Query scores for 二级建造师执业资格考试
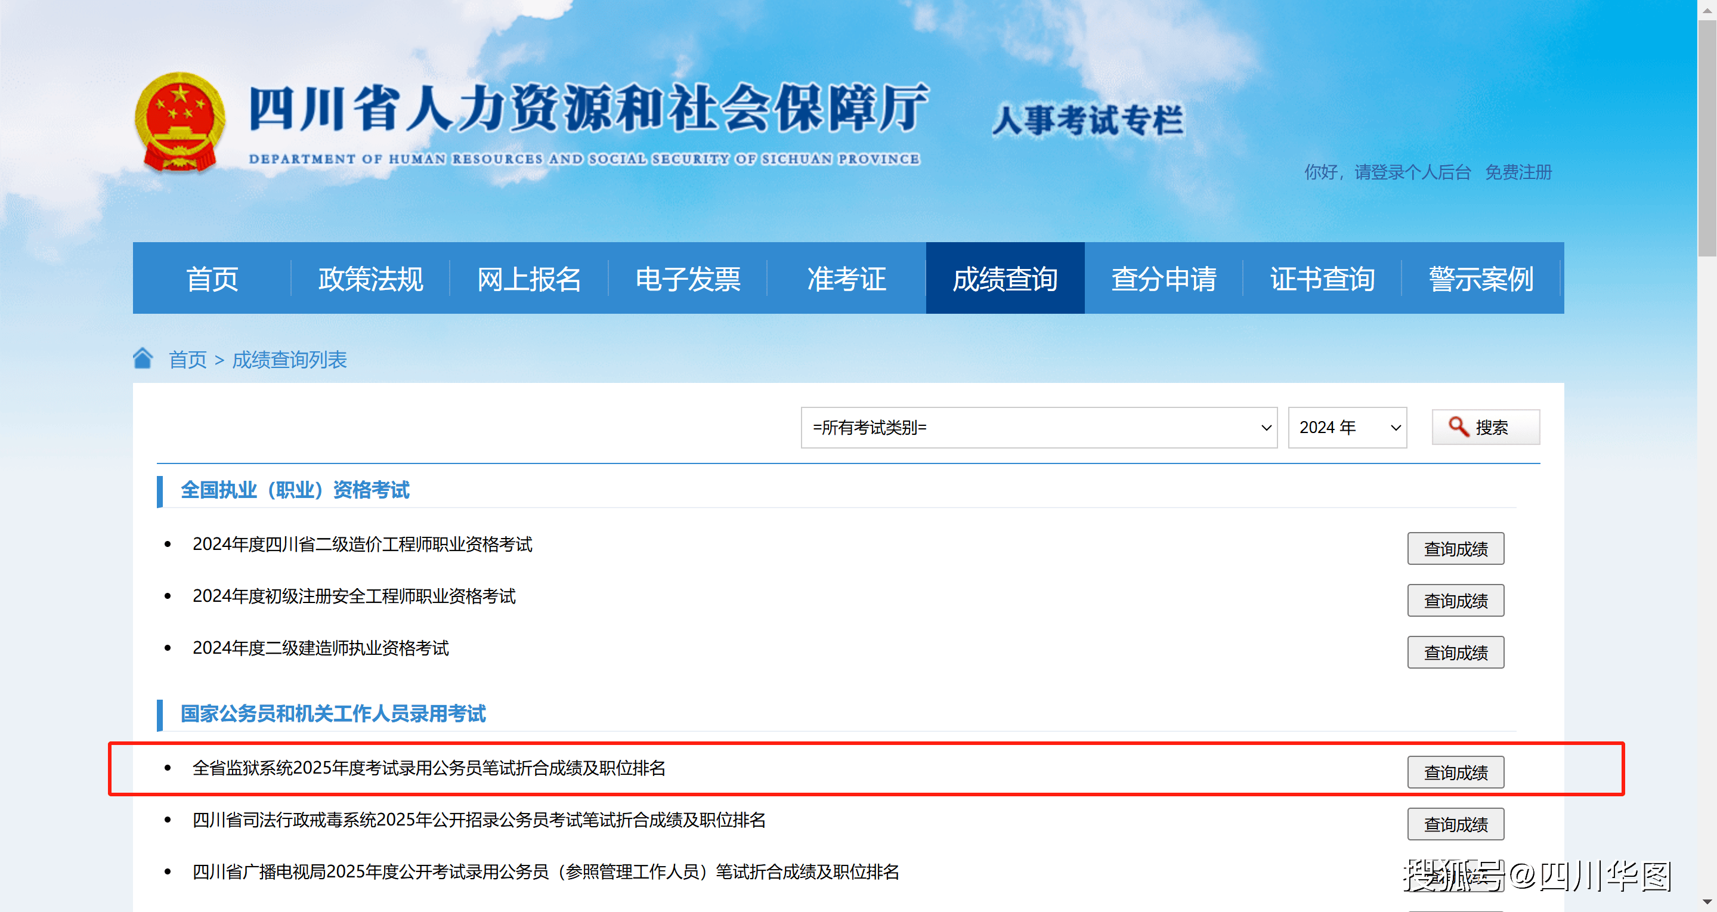This screenshot has width=1717, height=912. click(1456, 653)
